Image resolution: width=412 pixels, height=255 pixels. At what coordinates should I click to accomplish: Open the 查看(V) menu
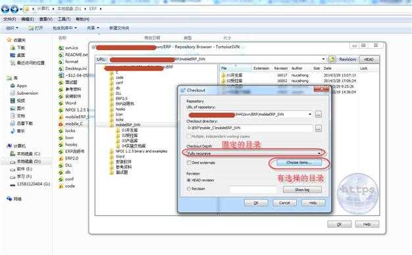pos(45,19)
